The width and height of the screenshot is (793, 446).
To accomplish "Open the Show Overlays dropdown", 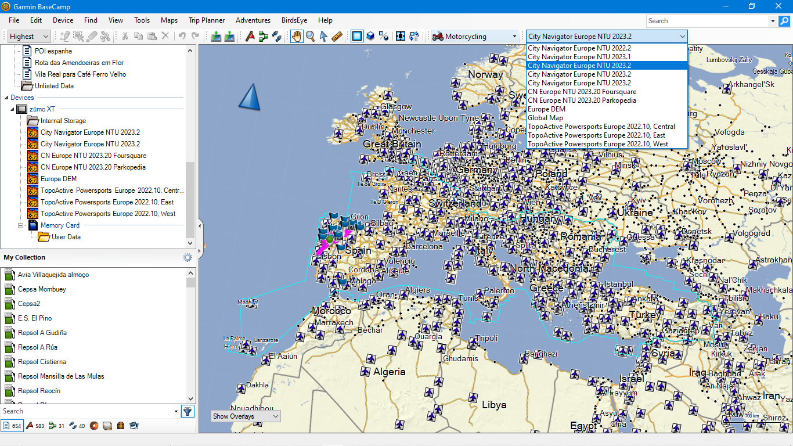I will pyautogui.click(x=246, y=416).
